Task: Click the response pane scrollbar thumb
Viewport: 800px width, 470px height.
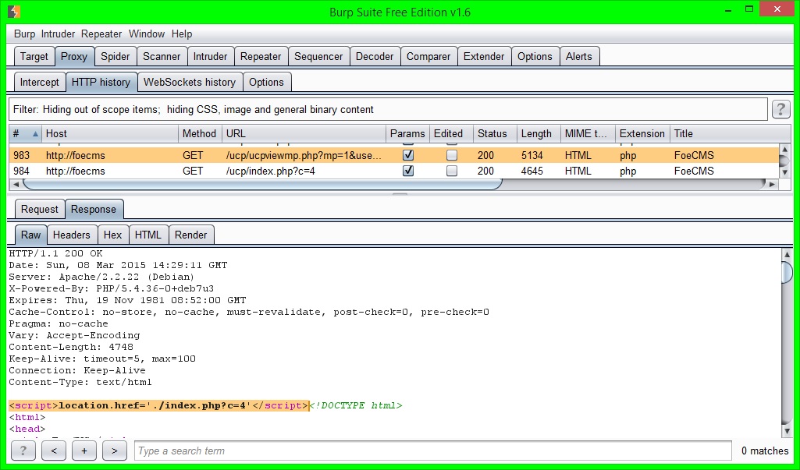Action: pyautogui.click(x=787, y=271)
